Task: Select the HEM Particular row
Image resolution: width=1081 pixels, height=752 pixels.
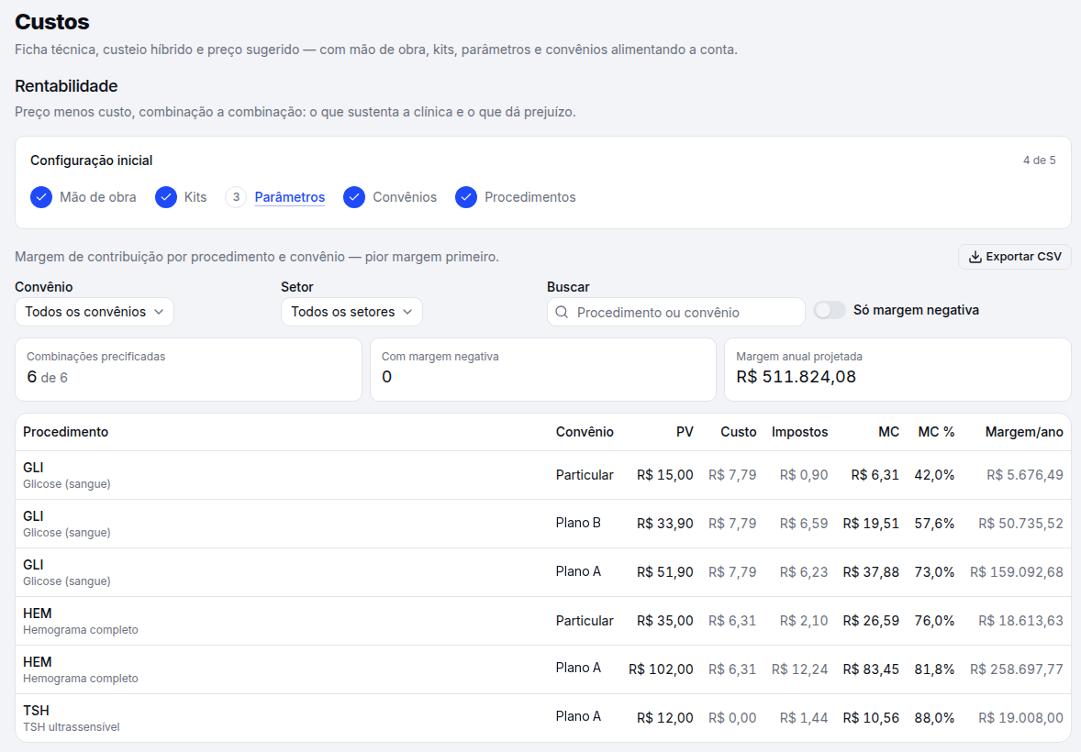Action: click(x=543, y=621)
